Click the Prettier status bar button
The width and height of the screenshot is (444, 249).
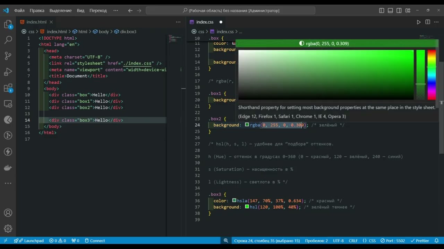pos(419,241)
